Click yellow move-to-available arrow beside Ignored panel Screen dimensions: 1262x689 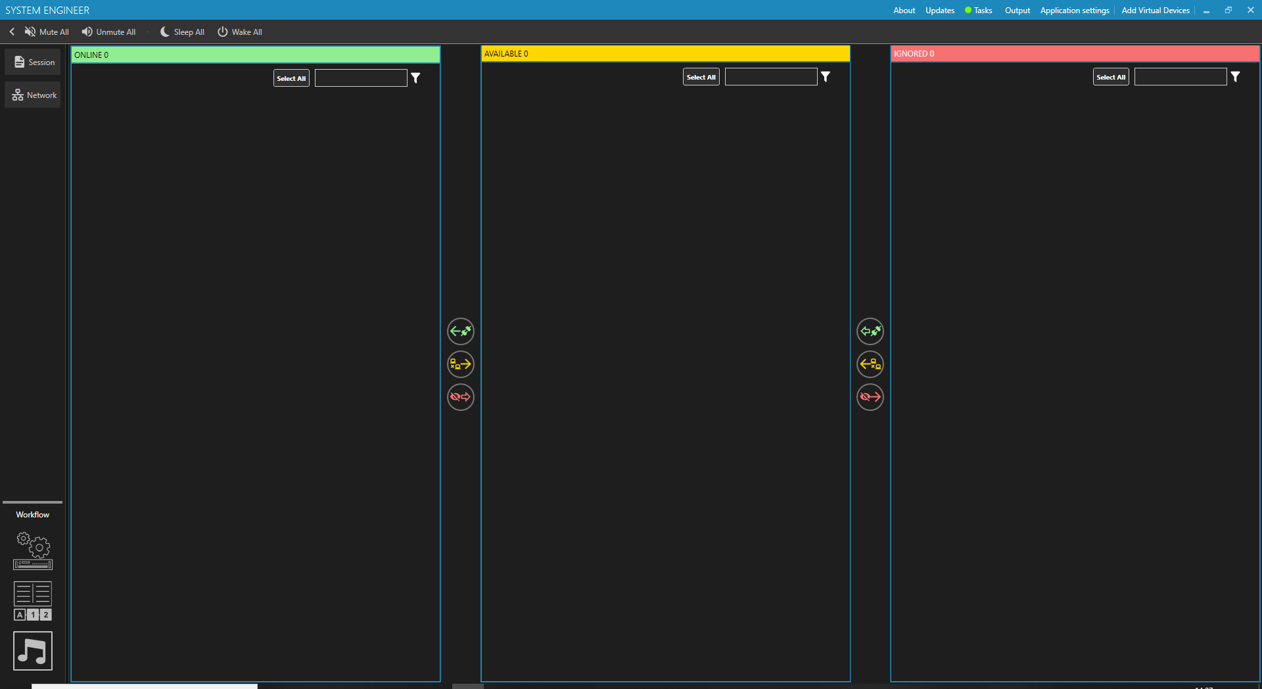tap(870, 364)
